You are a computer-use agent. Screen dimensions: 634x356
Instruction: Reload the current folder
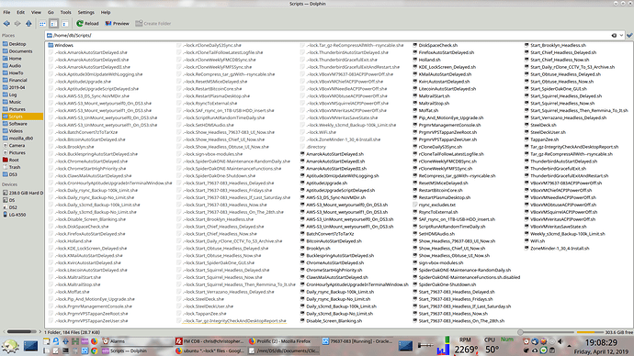coord(87,24)
